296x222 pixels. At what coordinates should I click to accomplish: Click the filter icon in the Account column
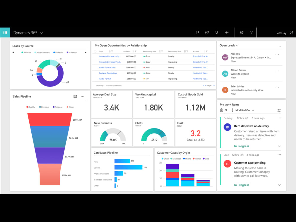tap(207, 51)
